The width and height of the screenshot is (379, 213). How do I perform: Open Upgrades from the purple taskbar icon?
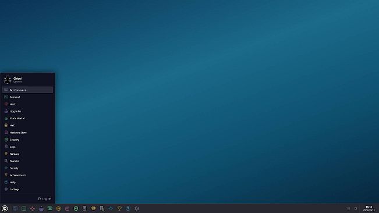(41, 208)
